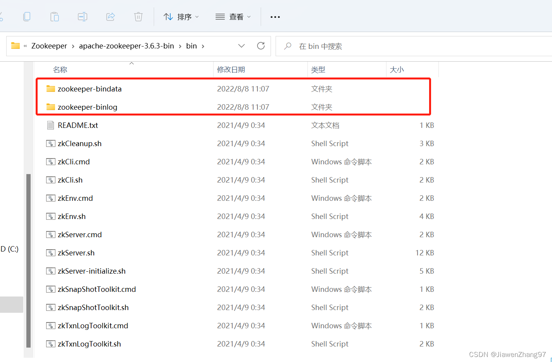The height and width of the screenshot is (362, 552).
Task: Click zkCleanup.sh file name
Action: (79, 143)
